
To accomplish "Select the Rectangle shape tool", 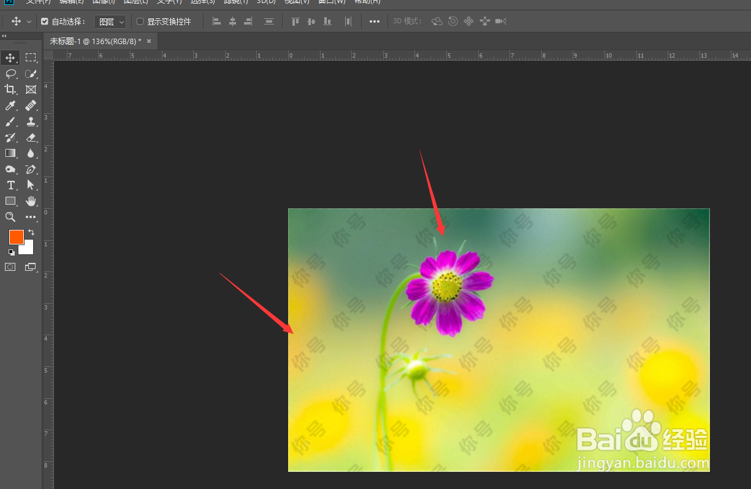I will pos(10,201).
